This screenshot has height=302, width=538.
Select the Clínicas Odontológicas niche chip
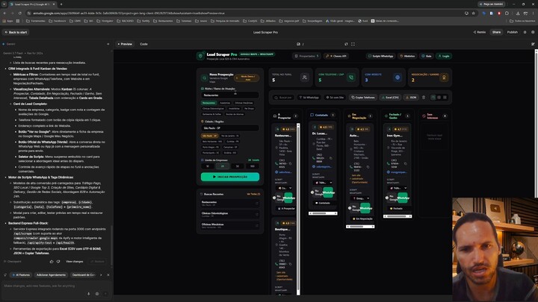213,109
